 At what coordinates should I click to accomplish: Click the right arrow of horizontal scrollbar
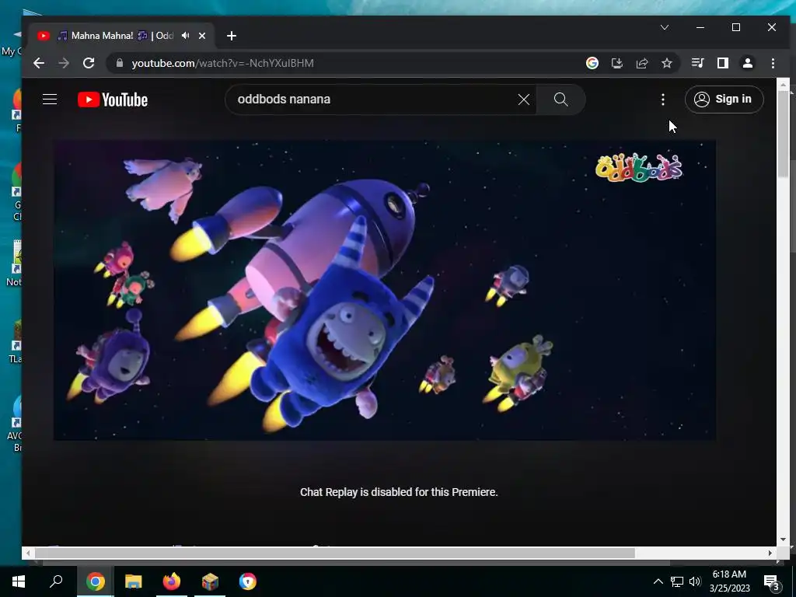coord(770,553)
